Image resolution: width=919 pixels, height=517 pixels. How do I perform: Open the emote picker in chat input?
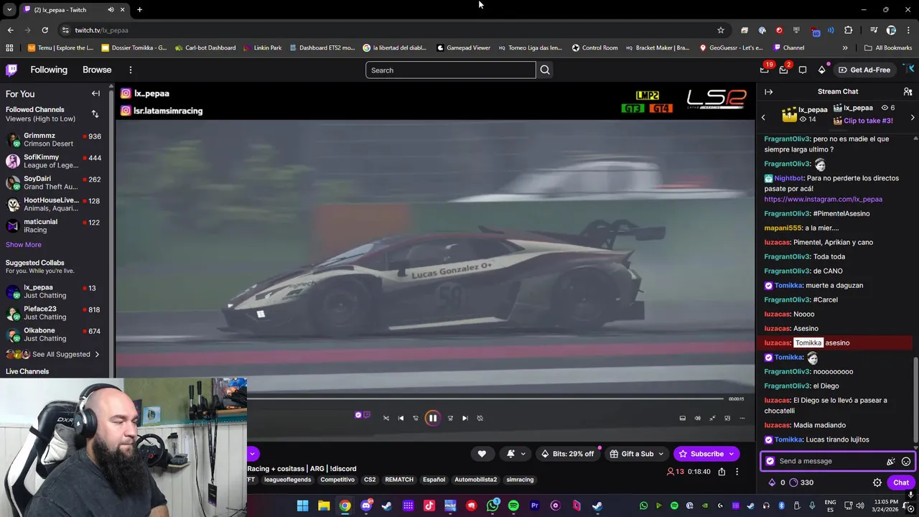906,462
